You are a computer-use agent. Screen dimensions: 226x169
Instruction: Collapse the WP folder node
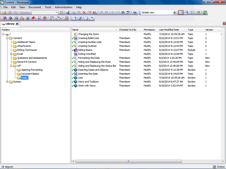tap(11, 66)
